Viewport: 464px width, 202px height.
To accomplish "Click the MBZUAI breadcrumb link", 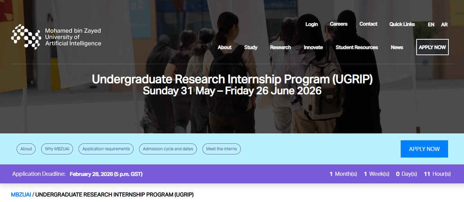I will (x=21, y=194).
